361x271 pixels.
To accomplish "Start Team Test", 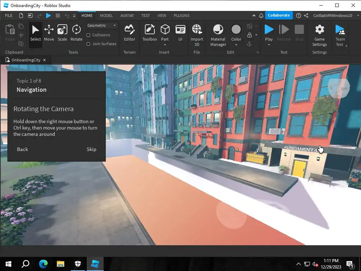I will [340, 35].
